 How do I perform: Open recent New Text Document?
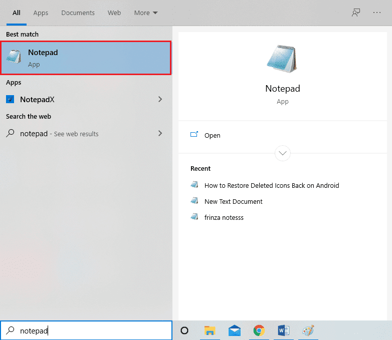tap(234, 202)
